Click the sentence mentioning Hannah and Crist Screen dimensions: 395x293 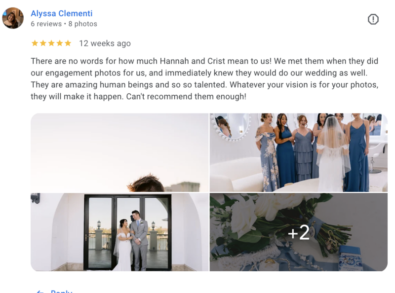151,61
